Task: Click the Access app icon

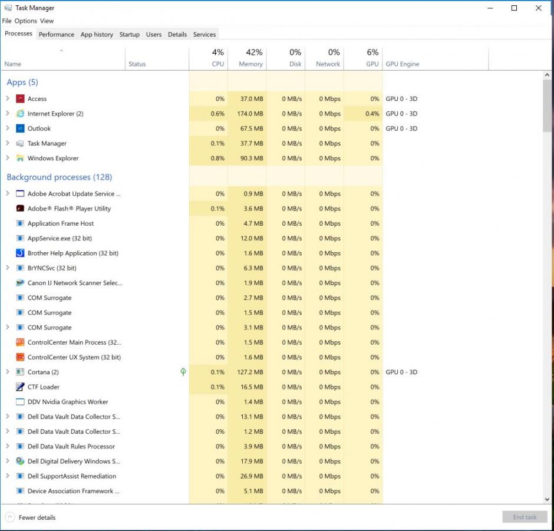Action: pyautogui.click(x=20, y=99)
